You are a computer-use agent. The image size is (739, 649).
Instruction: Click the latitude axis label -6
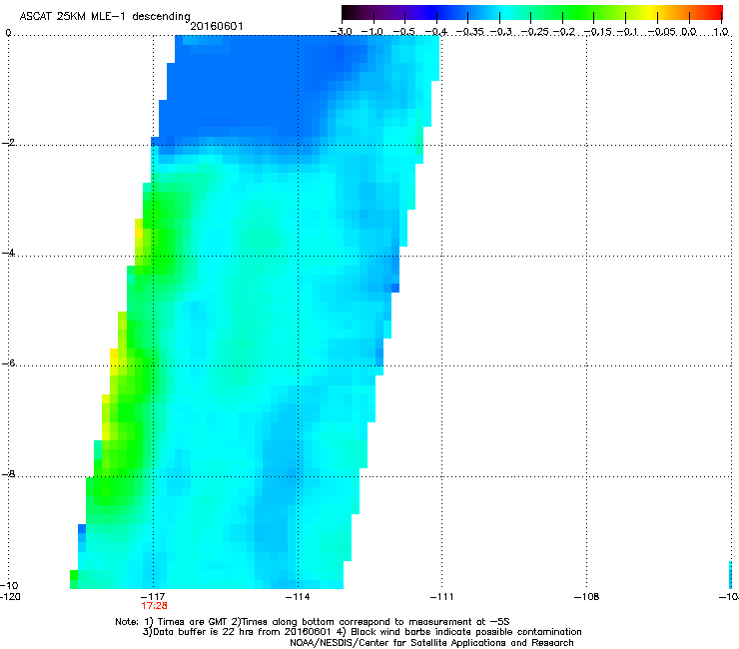click(8, 362)
